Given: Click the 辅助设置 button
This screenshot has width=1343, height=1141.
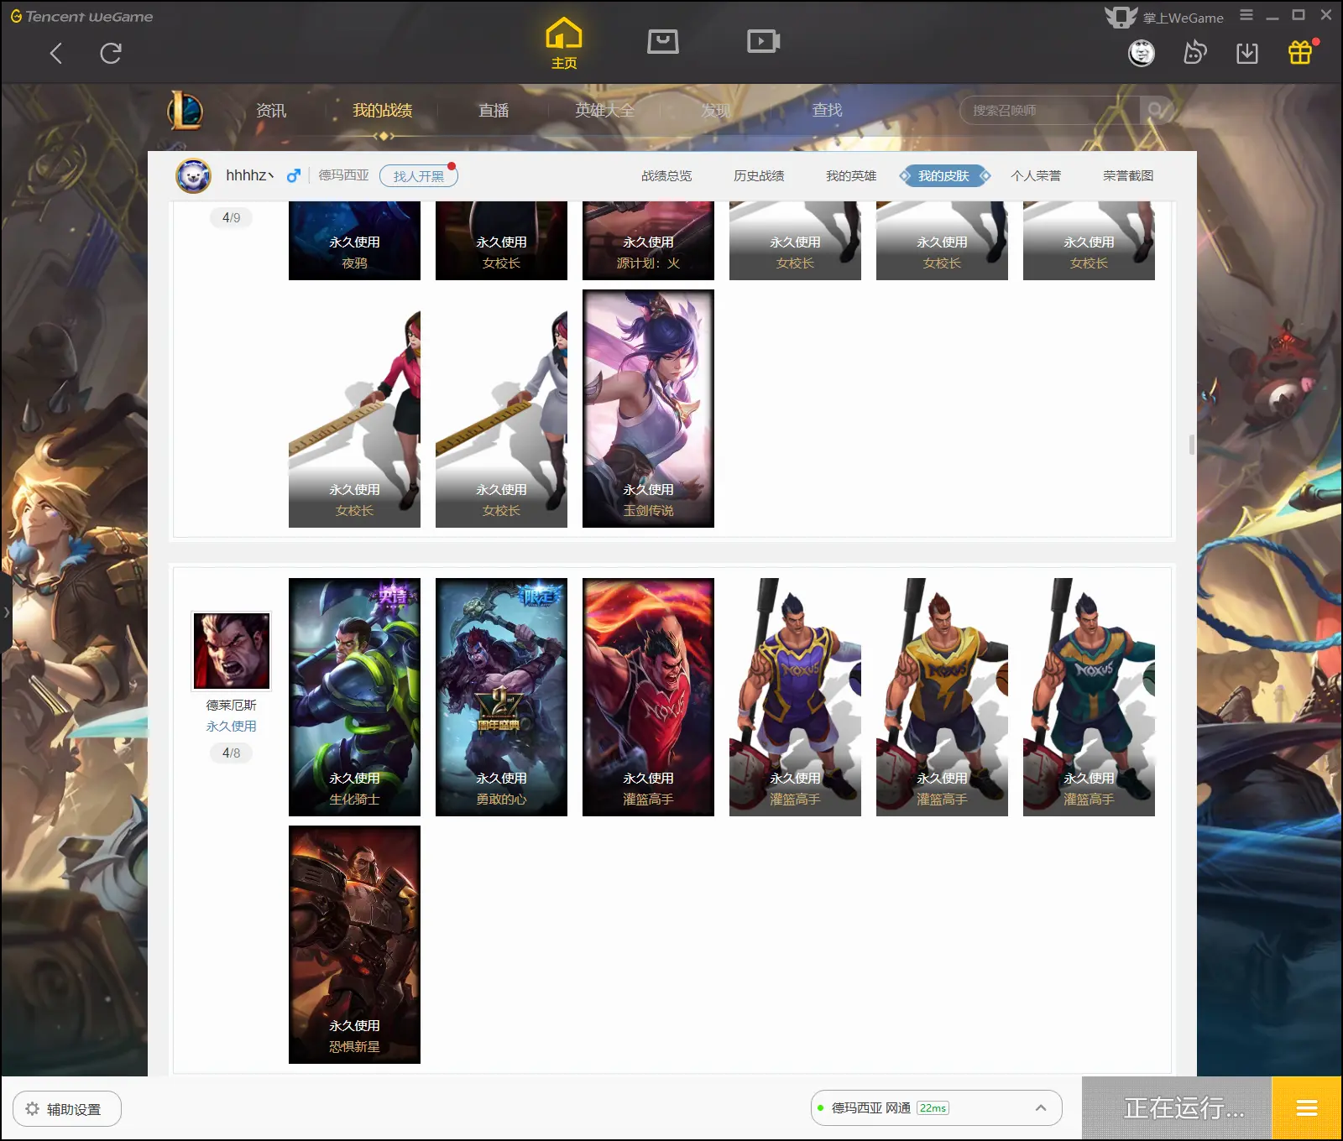Looking at the screenshot, I should click(67, 1108).
